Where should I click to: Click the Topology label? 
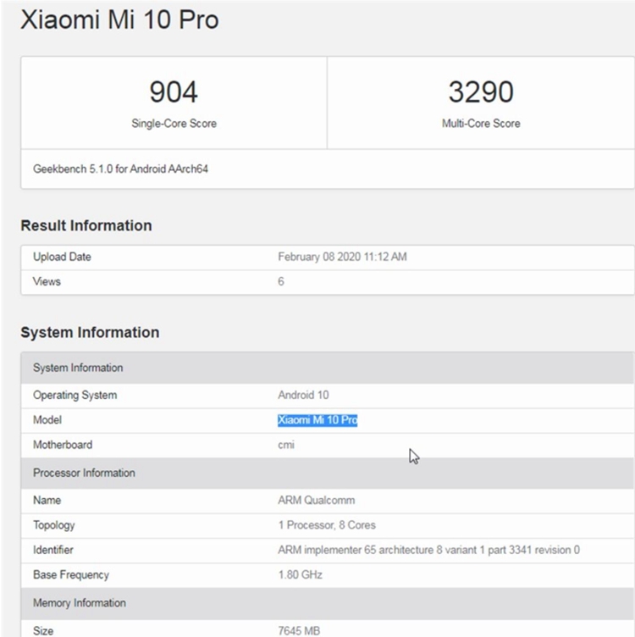[53, 525]
